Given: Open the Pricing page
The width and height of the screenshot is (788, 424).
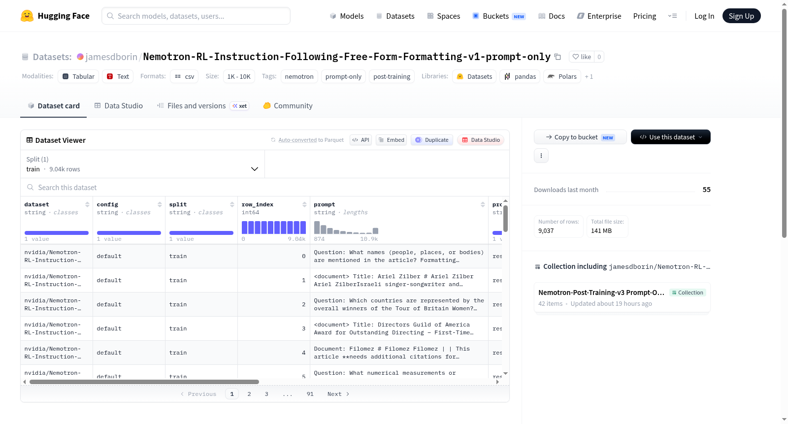Looking at the screenshot, I should [x=645, y=16].
